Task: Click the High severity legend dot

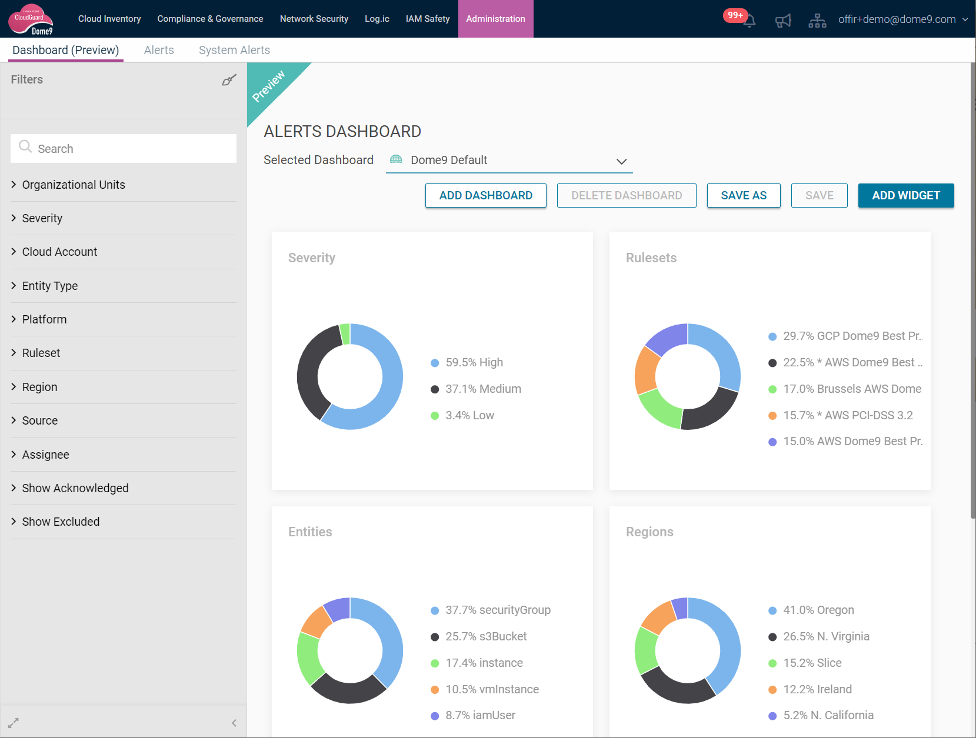Action: (x=435, y=363)
